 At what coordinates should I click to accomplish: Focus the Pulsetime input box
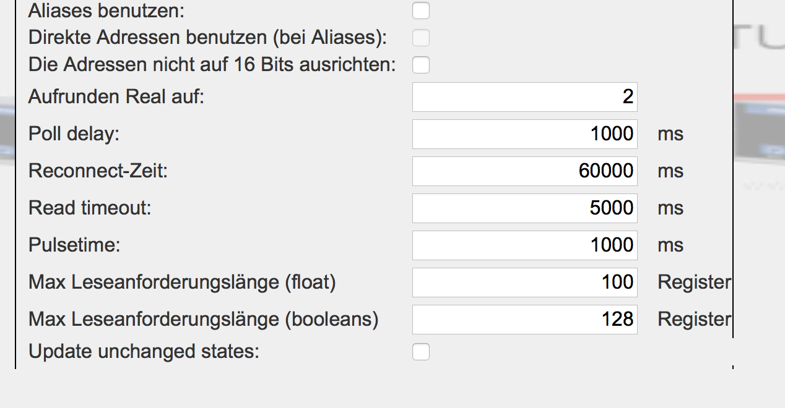[525, 245]
